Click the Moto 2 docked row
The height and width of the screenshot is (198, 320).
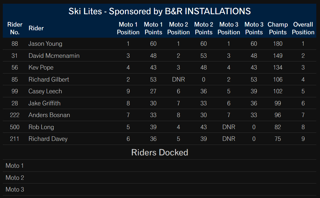160,178
